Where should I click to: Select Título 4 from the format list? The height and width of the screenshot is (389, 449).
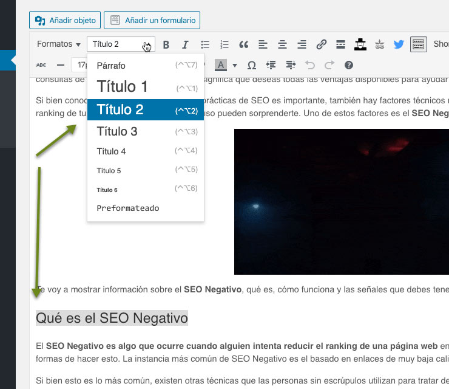146,151
